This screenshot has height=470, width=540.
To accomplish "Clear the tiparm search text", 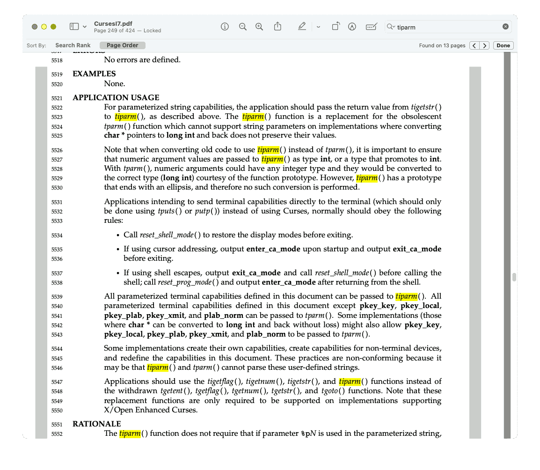I will tap(505, 27).
